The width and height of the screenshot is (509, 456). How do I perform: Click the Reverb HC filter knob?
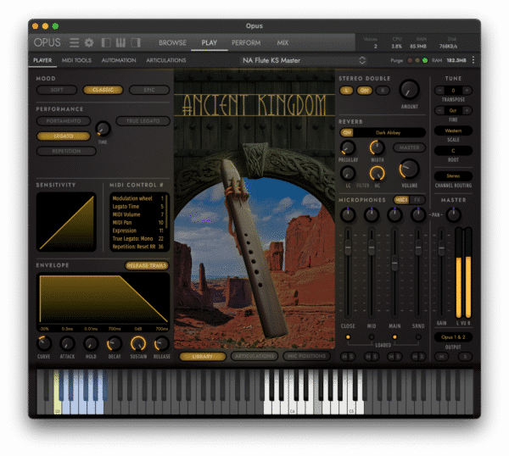point(377,173)
